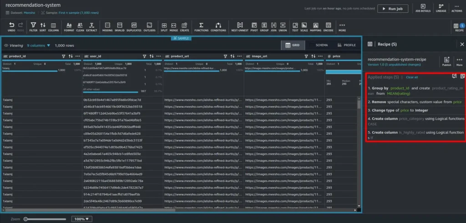The width and height of the screenshot is (466, 223).
Task: Open the Pivot tool
Action: (x=254, y=27)
